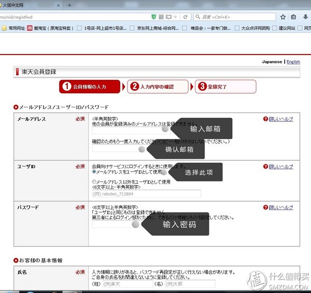Click the メールアドレス/ユーザーID/パスワード heading
The height and width of the screenshot is (293, 311).
[x=64, y=107]
